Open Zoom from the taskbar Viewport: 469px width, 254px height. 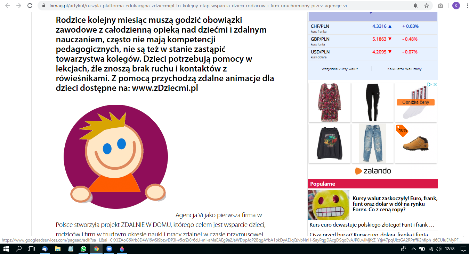click(x=109, y=249)
